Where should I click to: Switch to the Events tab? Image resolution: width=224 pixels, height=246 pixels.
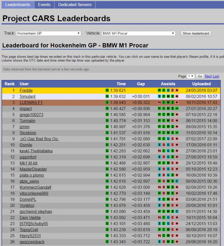point(44,5)
